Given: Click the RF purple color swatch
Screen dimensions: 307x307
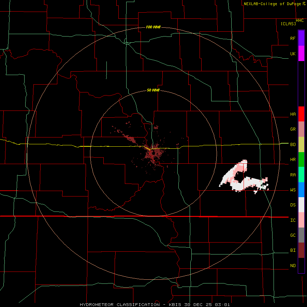Looking at the screenshot, I should pos(301,38).
